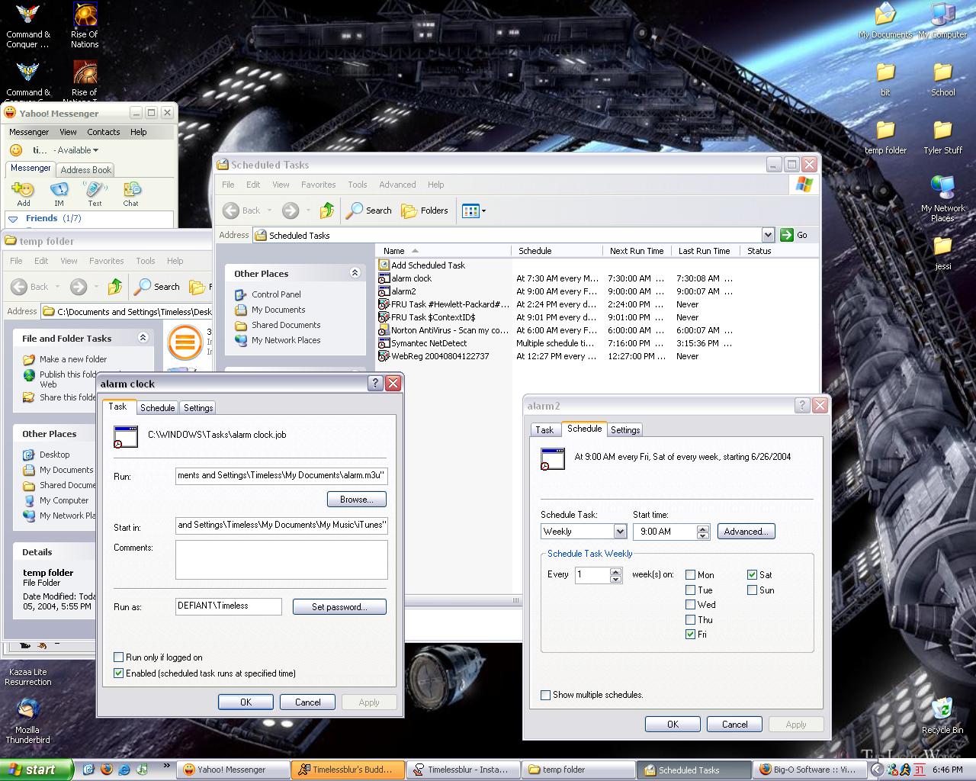The height and width of the screenshot is (781, 976).
Task: Switch to Task tab in alarm2 dialog
Action: [x=544, y=430]
